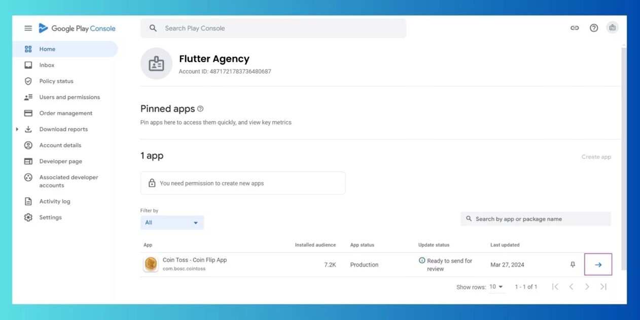Click Search by app or package name field
640x320 pixels.
[x=536, y=219]
